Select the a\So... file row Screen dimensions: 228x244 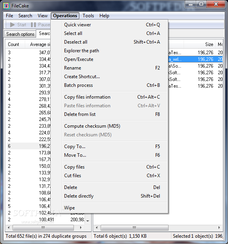point(195,66)
